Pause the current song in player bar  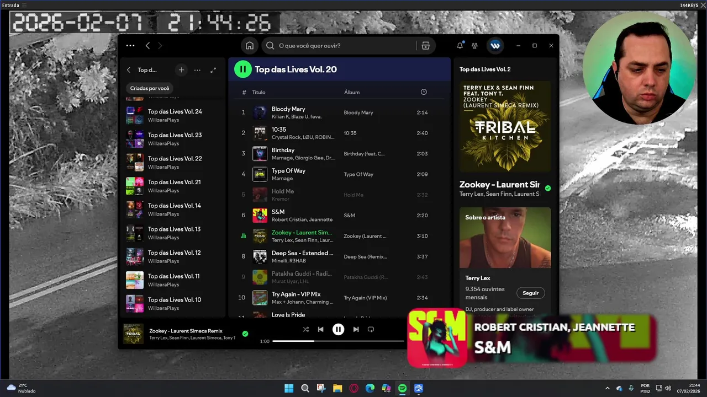tap(338, 329)
